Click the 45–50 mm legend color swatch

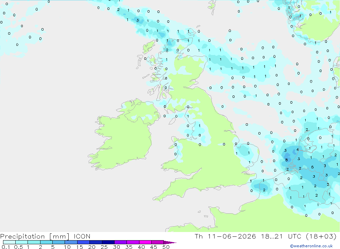coord(158,242)
